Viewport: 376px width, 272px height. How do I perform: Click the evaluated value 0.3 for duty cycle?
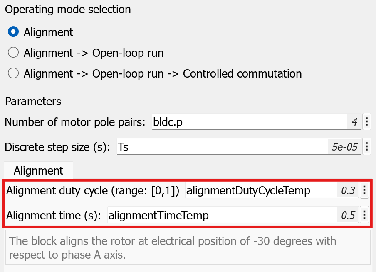coord(348,190)
